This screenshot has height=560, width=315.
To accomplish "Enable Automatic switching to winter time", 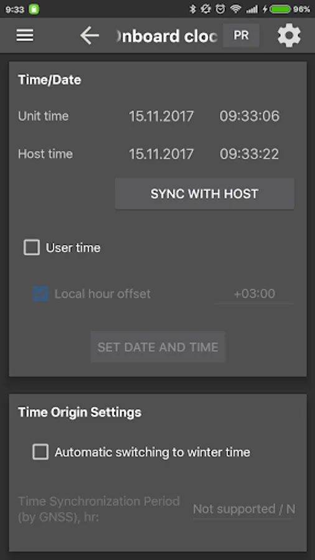I will coord(40,452).
